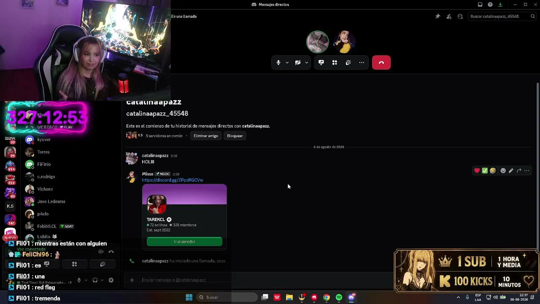Viewport: 540px width, 304px height.
Task: Show hidden system tray icons
Action: [x=458, y=297]
